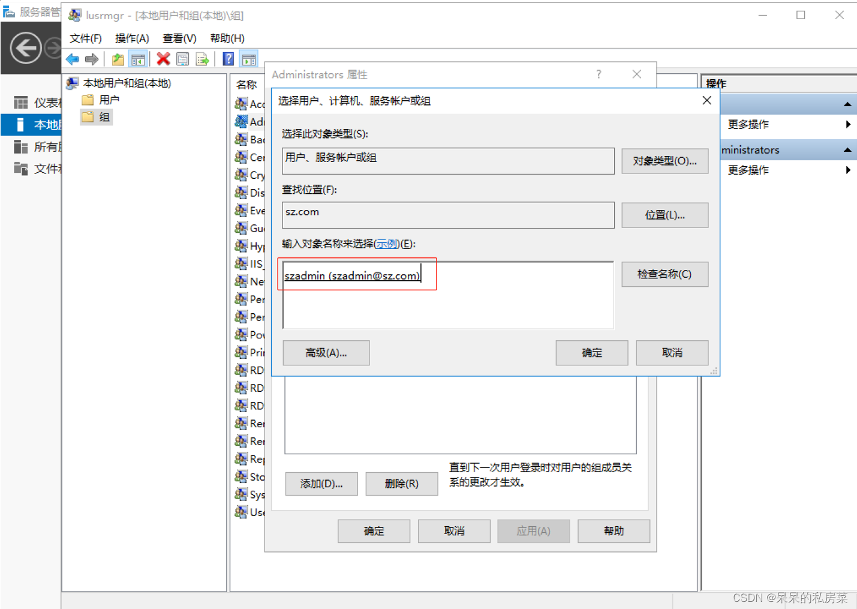
Task: Select 本地用户和组(本地) root tree node
Action: (x=119, y=83)
